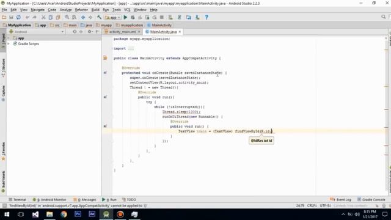Open the app run configuration dropdown

point(113,18)
